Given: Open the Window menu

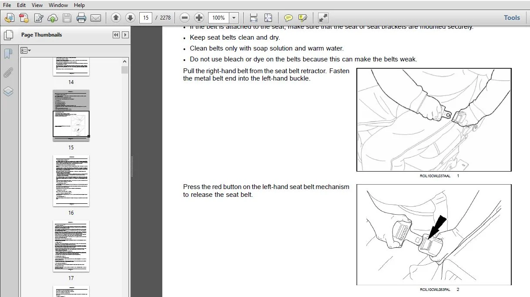Looking at the screenshot, I should (x=58, y=5).
